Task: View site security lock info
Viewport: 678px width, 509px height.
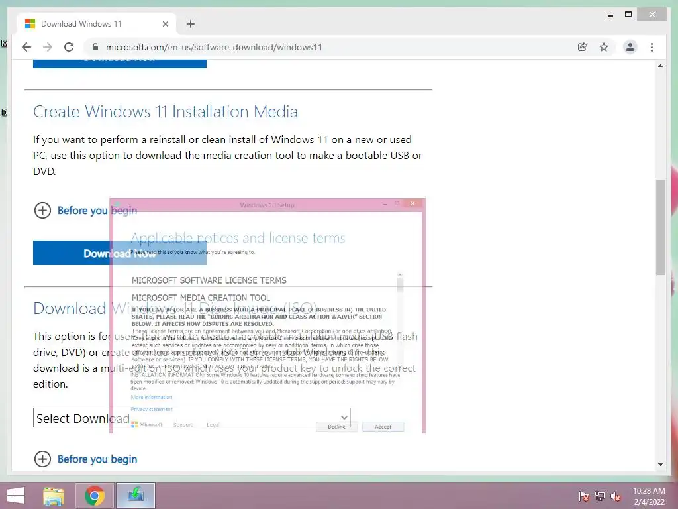Action: coord(95,47)
